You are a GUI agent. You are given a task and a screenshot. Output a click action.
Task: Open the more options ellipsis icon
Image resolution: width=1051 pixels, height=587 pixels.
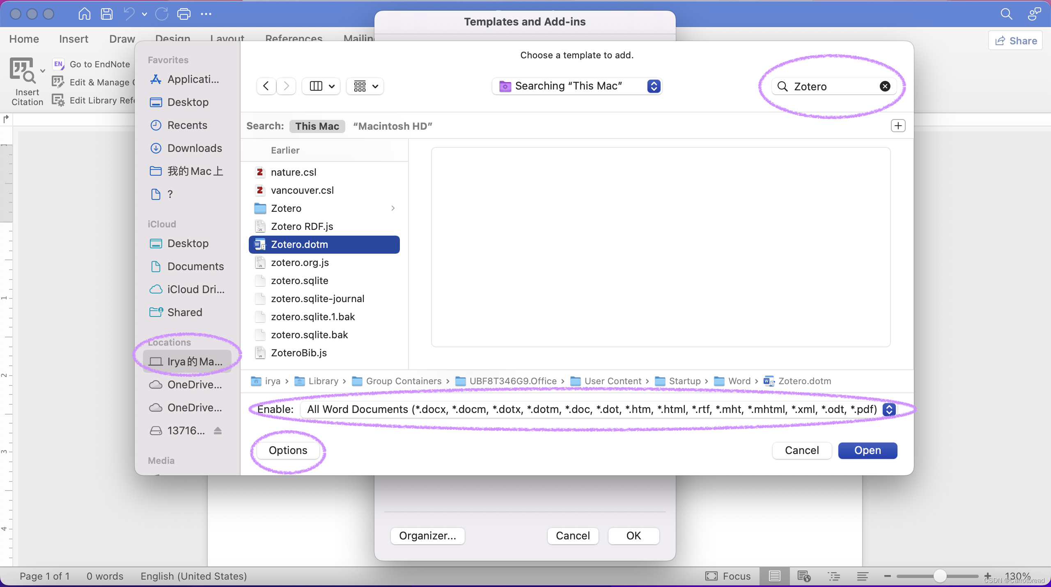click(206, 14)
